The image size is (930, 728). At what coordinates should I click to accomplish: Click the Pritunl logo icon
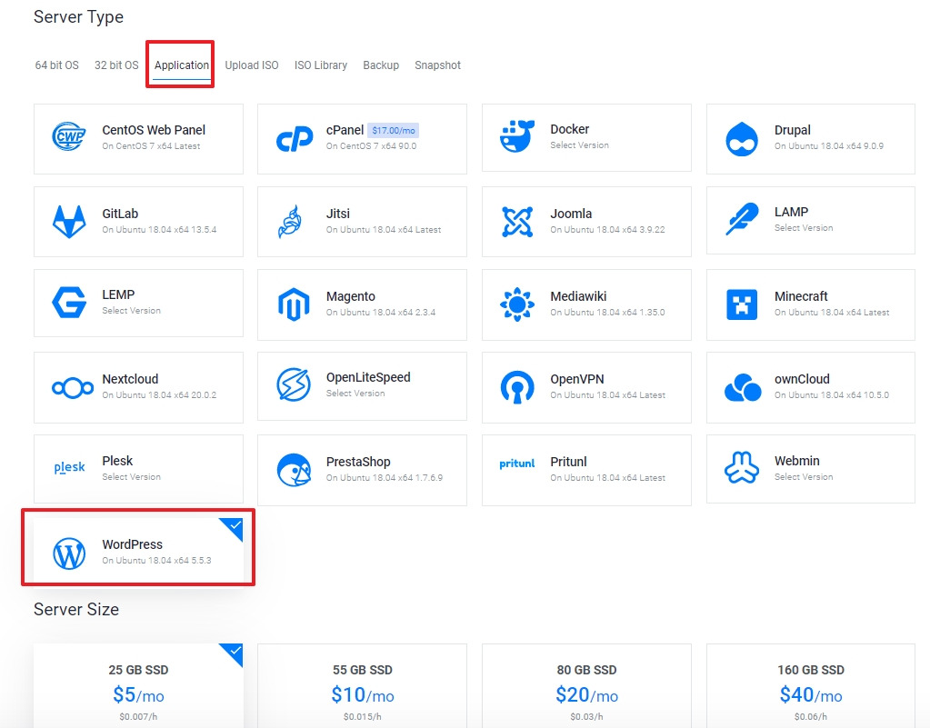pos(516,463)
